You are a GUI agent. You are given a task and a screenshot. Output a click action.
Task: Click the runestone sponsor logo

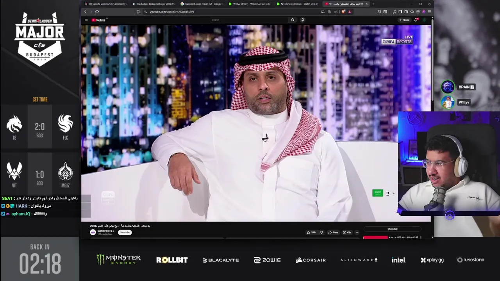tap(470, 260)
